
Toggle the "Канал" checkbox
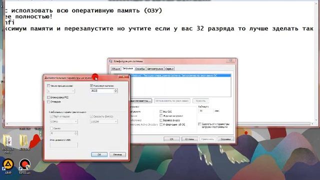(51, 128)
